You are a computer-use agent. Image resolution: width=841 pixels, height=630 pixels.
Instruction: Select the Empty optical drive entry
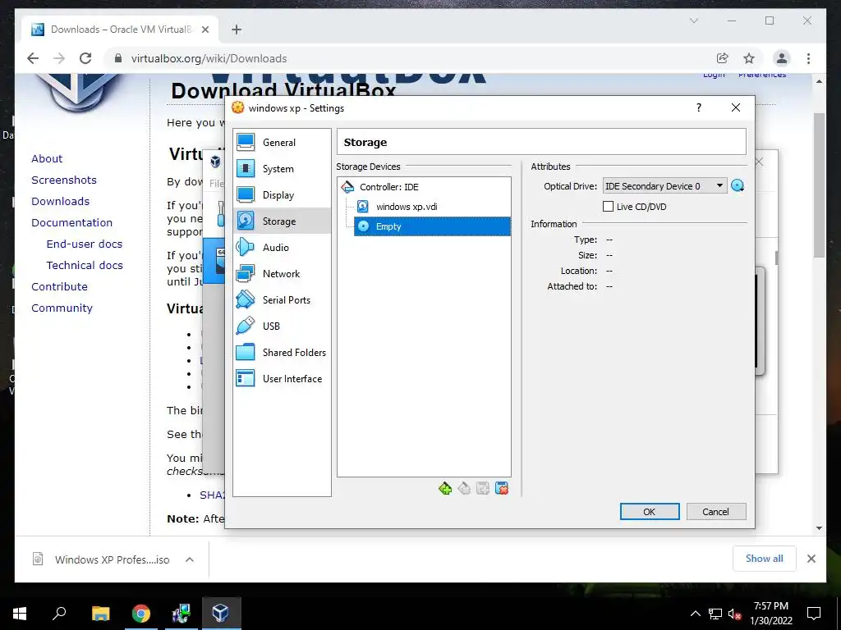coord(432,226)
